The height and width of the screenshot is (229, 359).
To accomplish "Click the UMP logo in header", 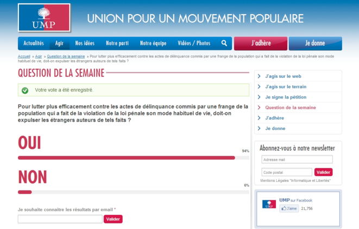I will [x=44, y=17].
